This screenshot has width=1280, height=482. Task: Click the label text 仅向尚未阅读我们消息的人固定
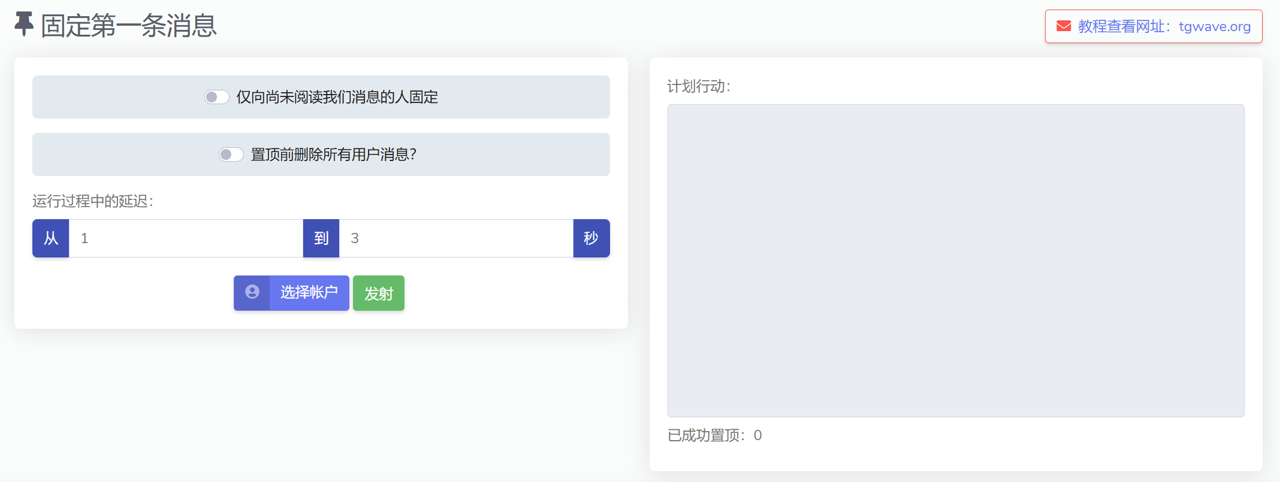click(337, 97)
